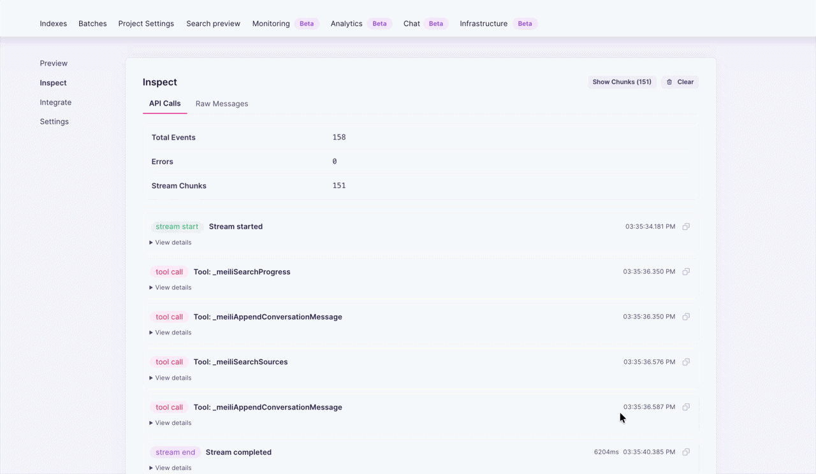Click the trash icon in the Clear button

pyautogui.click(x=669, y=82)
